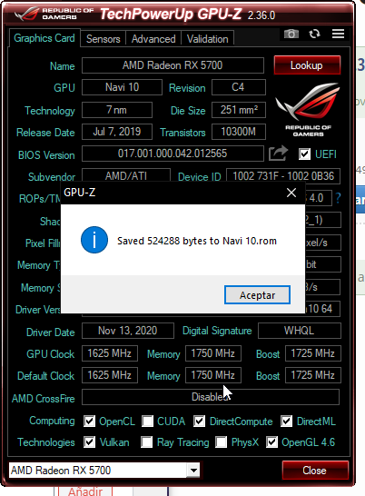Click the Añadir button in background window
Image resolution: width=365 pixels, height=496 pixels.
pyautogui.click(x=85, y=491)
